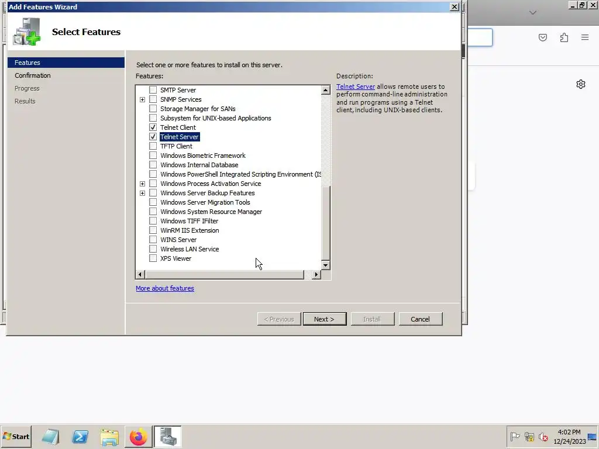Switch to Firefox in the taskbar
The image size is (599, 449).
(x=138, y=437)
